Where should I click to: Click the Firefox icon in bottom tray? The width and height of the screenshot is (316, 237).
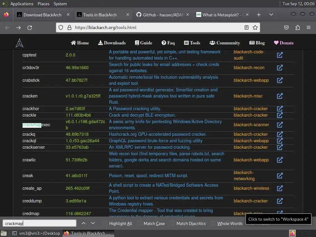tap(293, 233)
